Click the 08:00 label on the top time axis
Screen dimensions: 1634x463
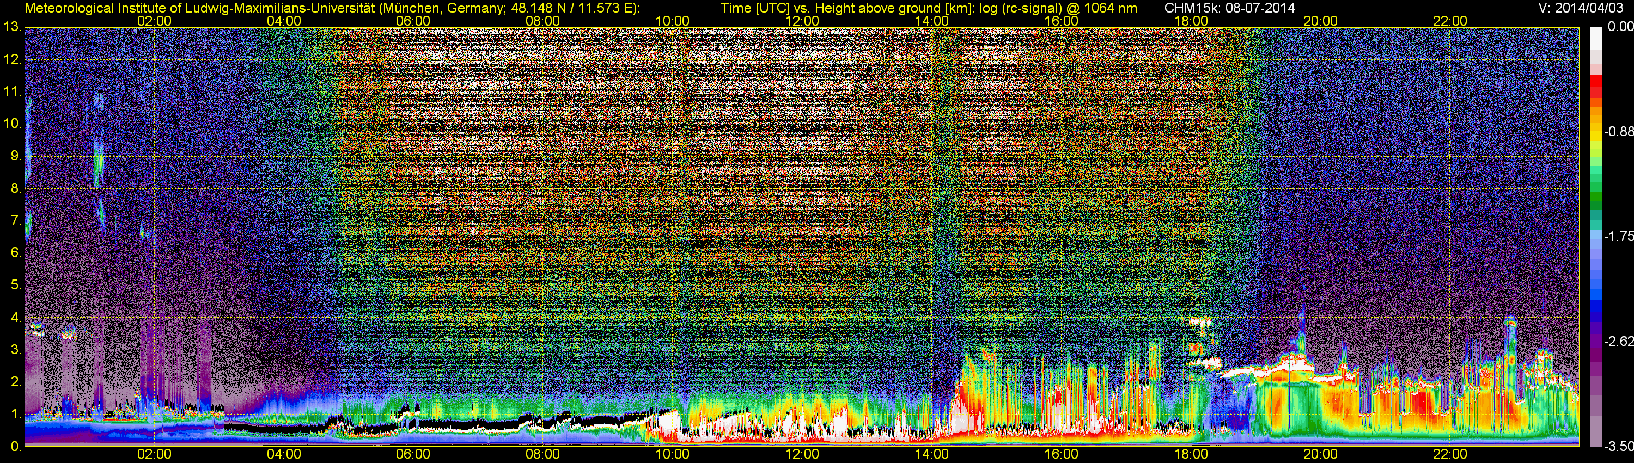(543, 21)
